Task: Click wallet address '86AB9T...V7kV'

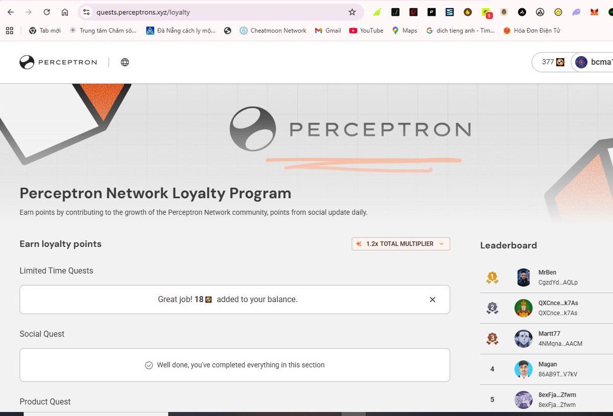Action: [558, 374]
